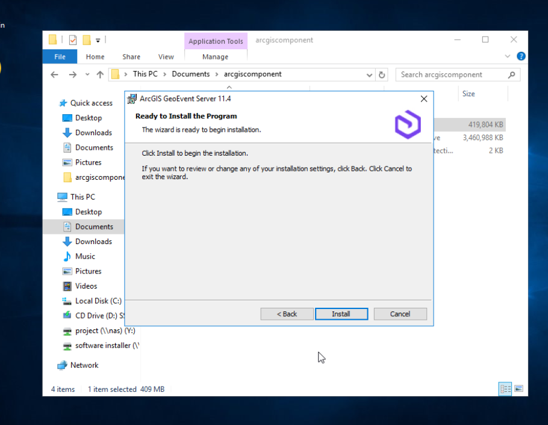
Task: Click the search magnifier icon
Action: (511, 75)
